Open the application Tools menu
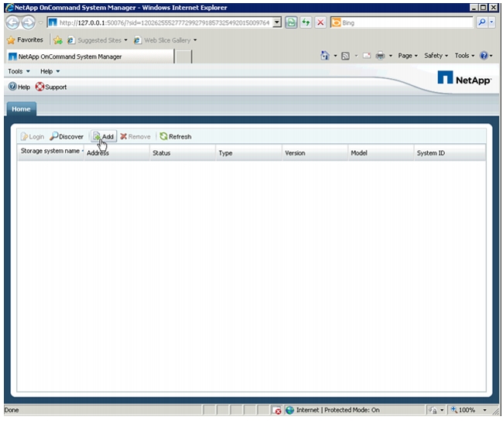The width and height of the screenshot is (503, 437). click(x=19, y=71)
